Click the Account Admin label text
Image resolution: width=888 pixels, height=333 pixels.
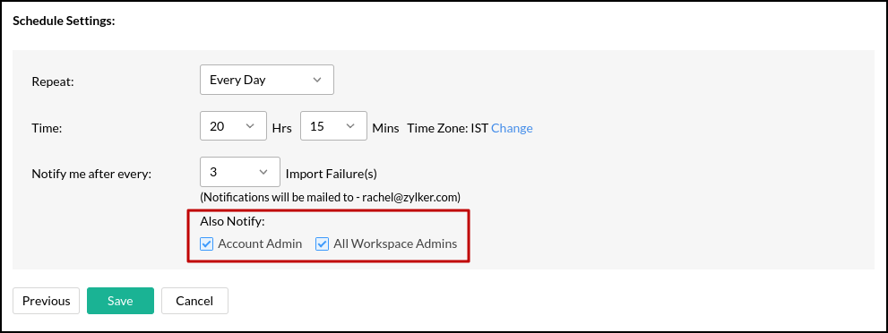[x=260, y=244]
